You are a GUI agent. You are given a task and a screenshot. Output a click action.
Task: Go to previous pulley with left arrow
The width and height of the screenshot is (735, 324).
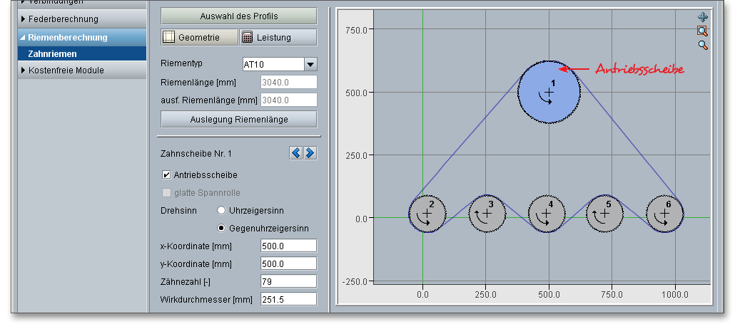point(296,153)
